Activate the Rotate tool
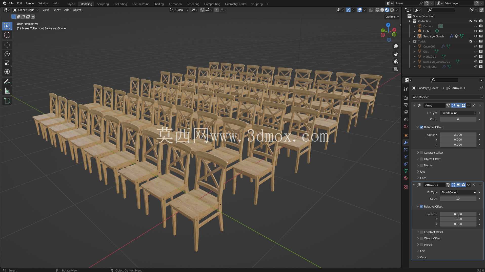 [7, 54]
